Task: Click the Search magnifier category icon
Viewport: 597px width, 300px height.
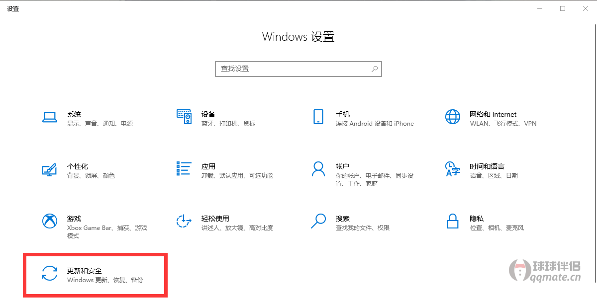Action: click(x=318, y=221)
